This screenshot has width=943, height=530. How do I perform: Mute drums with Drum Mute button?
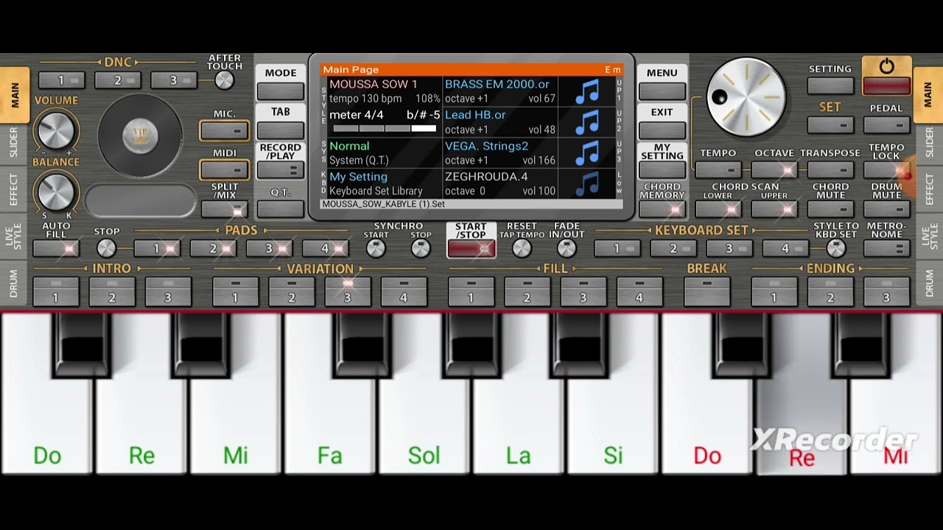[886, 209]
